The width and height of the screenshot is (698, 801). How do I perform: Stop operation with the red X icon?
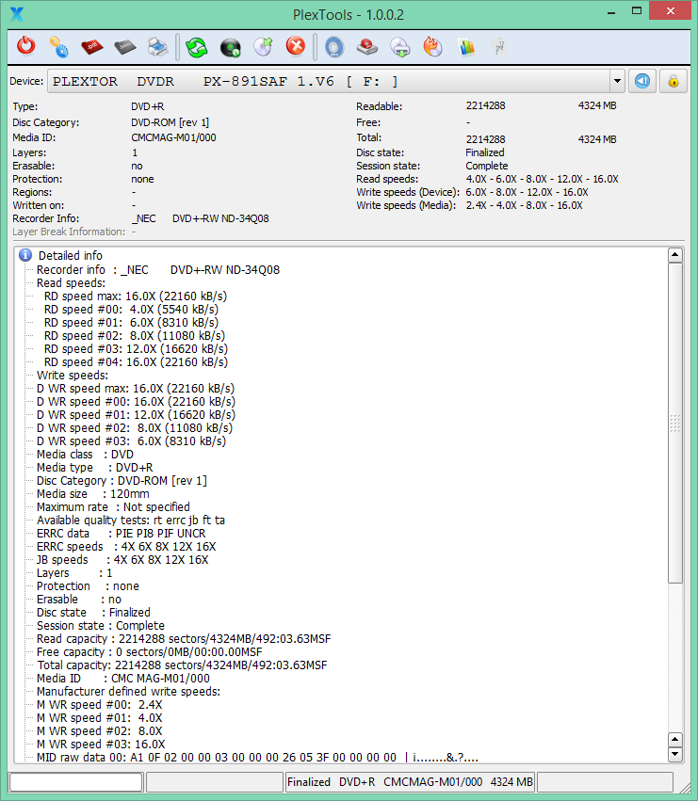[296, 46]
